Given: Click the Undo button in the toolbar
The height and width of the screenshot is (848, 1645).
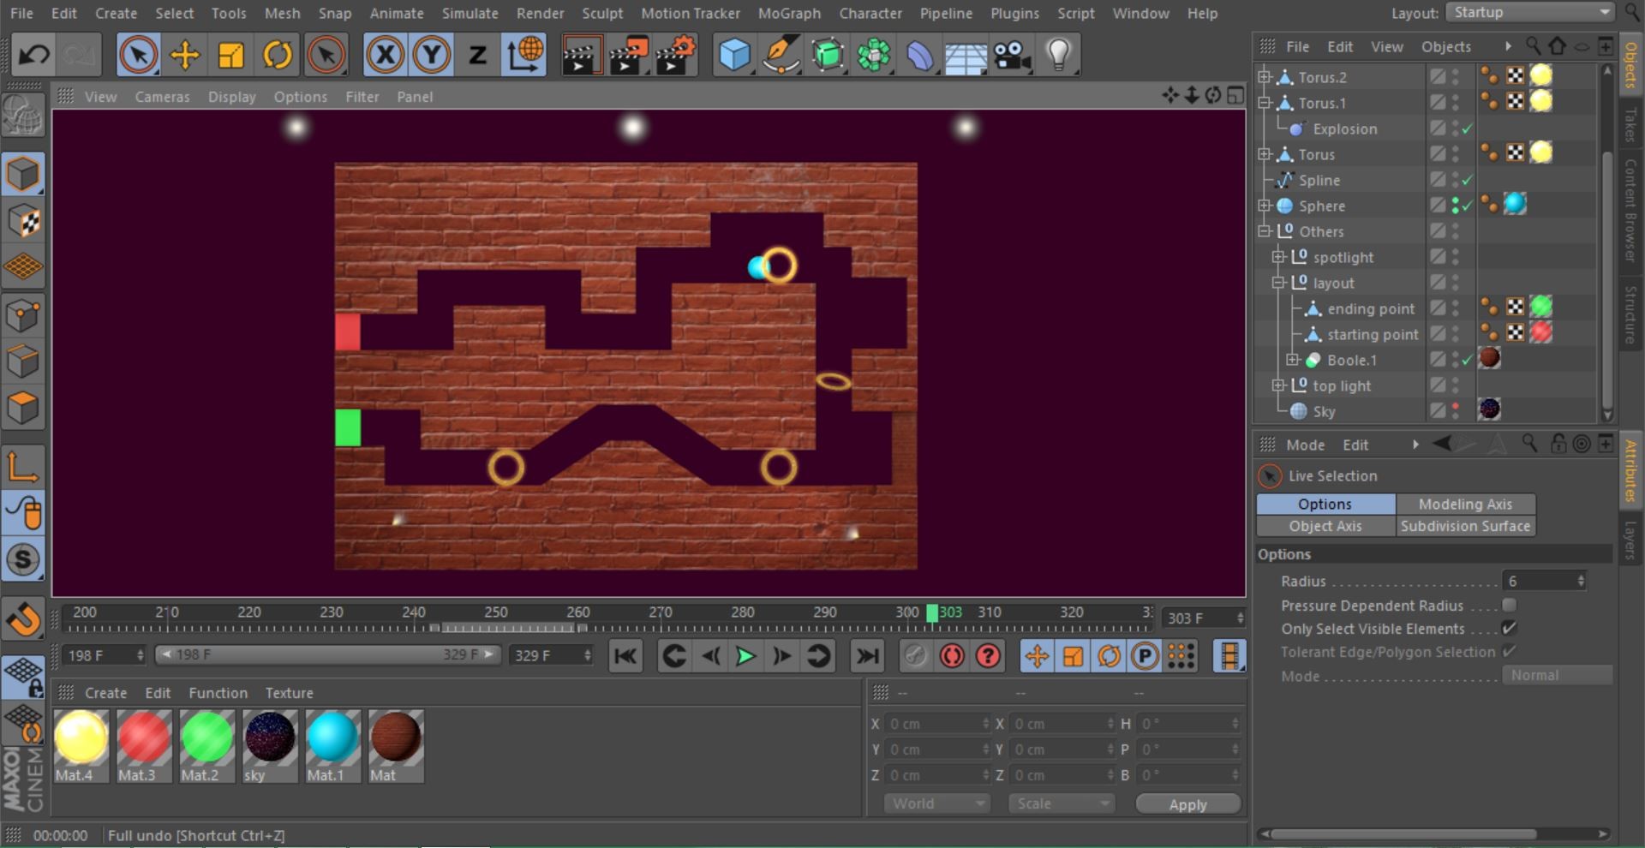Looking at the screenshot, I should point(33,54).
